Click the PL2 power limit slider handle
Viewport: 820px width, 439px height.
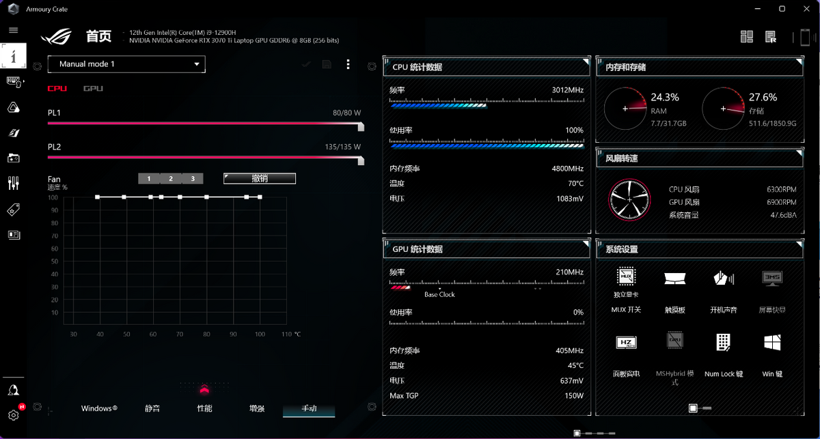[x=361, y=160]
